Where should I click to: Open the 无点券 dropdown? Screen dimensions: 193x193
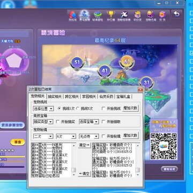[89, 136]
